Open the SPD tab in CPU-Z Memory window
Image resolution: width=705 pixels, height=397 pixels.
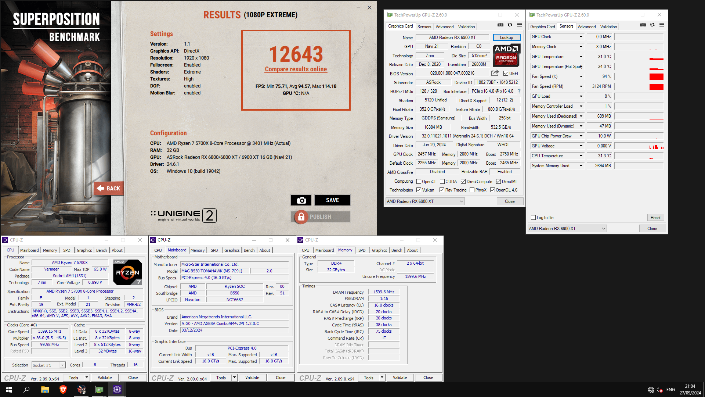pyautogui.click(x=362, y=250)
